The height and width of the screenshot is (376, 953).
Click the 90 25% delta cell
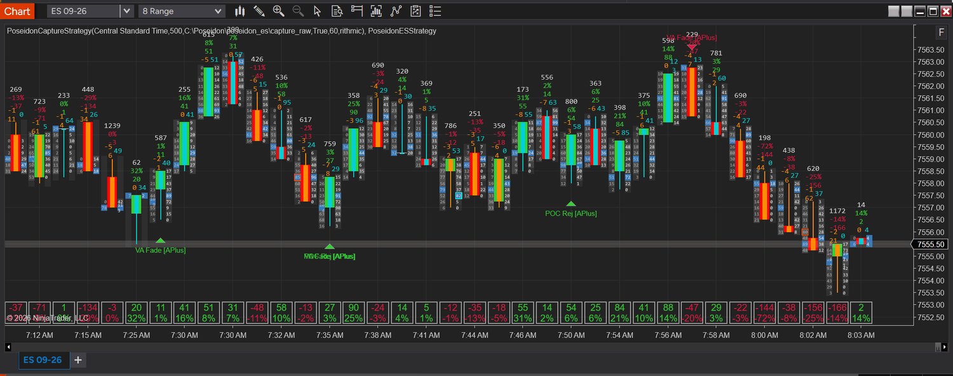pyautogui.click(x=353, y=312)
